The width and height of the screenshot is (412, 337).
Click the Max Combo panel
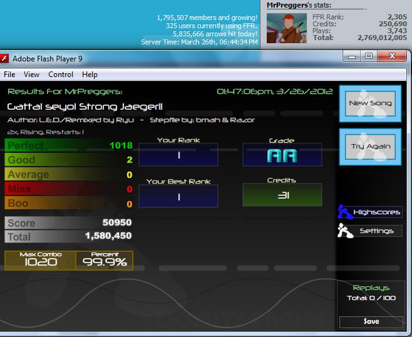point(40,260)
